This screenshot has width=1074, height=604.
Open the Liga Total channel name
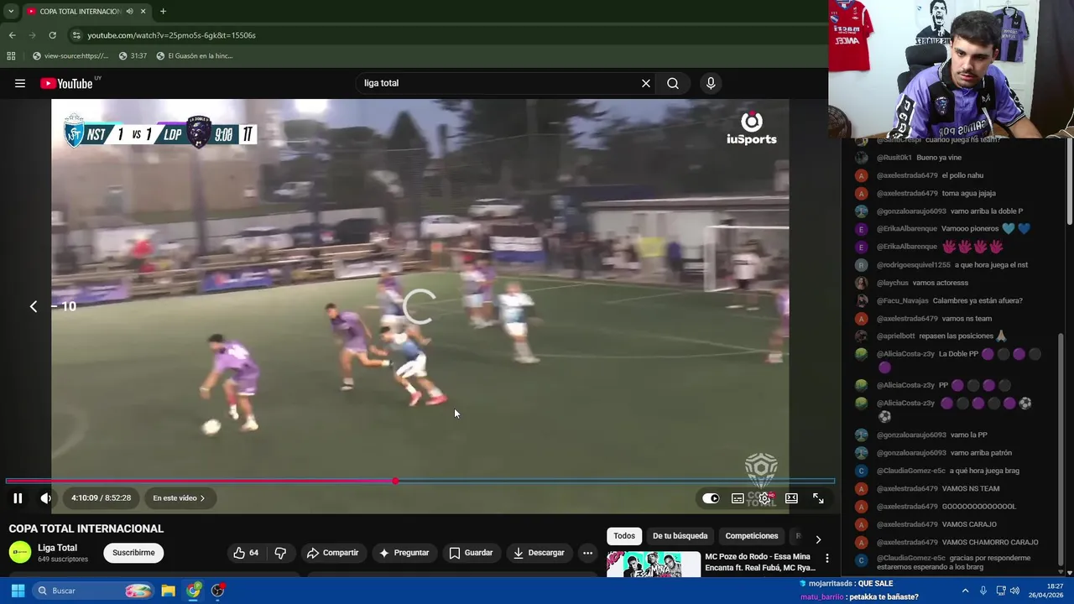click(x=57, y=548)
